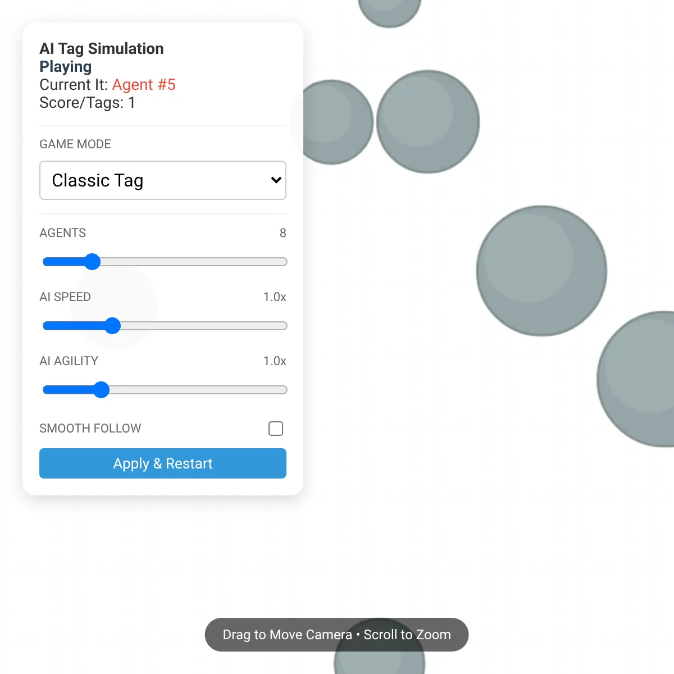Select the agent circle cut off by right edge
The image size is (674, 674).
(636, 379)
